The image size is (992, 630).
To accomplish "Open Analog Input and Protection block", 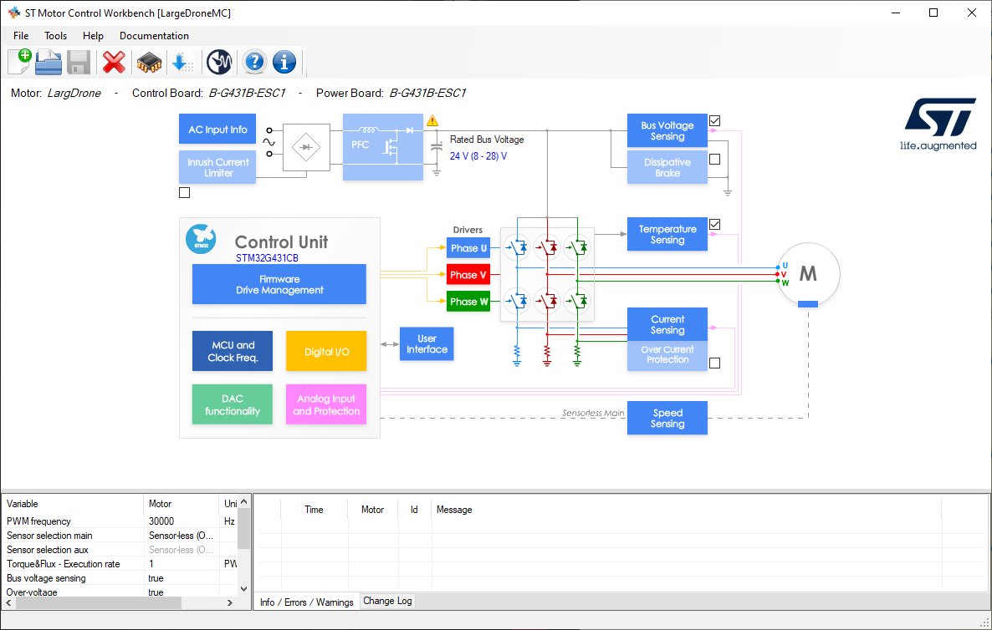I will coord(326,404).
